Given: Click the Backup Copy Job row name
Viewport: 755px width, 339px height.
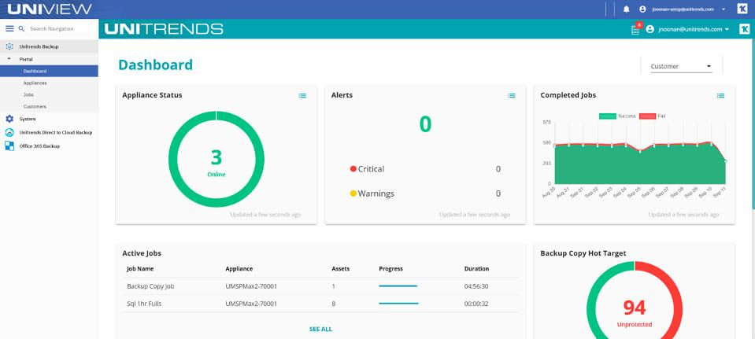Looking at the screenshot, I should click(150, 286).
